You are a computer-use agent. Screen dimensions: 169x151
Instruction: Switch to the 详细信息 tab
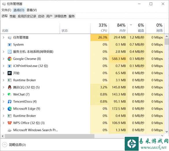(60, 16)
